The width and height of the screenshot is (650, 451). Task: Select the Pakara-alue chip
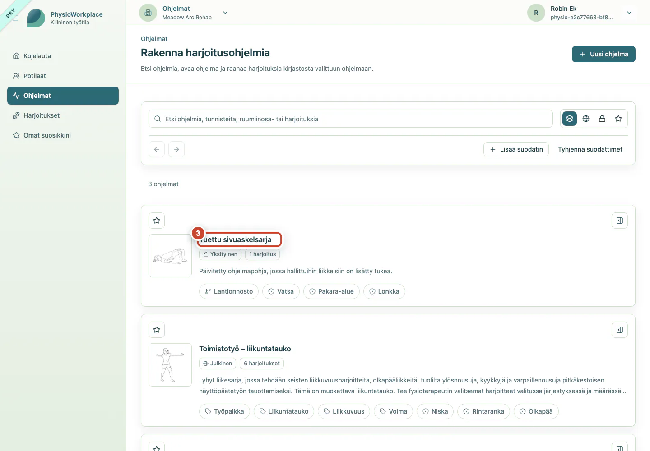[x=331, y=291]
